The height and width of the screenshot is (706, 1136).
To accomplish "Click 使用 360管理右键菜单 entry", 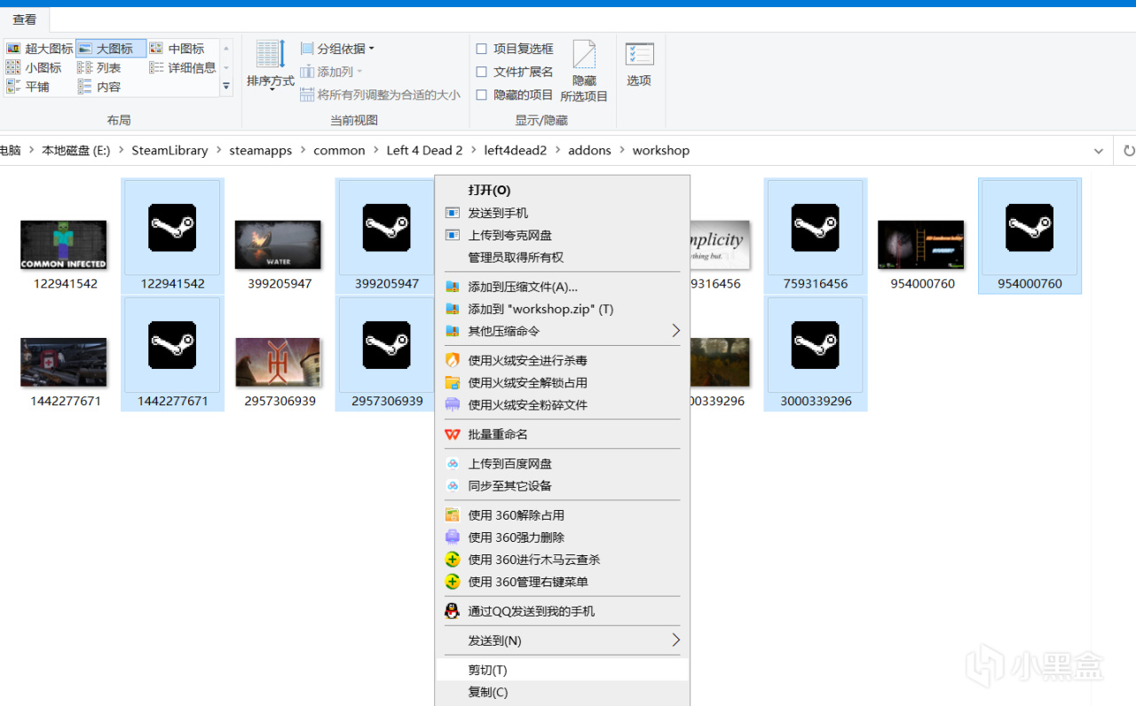I will click(562, 582).
